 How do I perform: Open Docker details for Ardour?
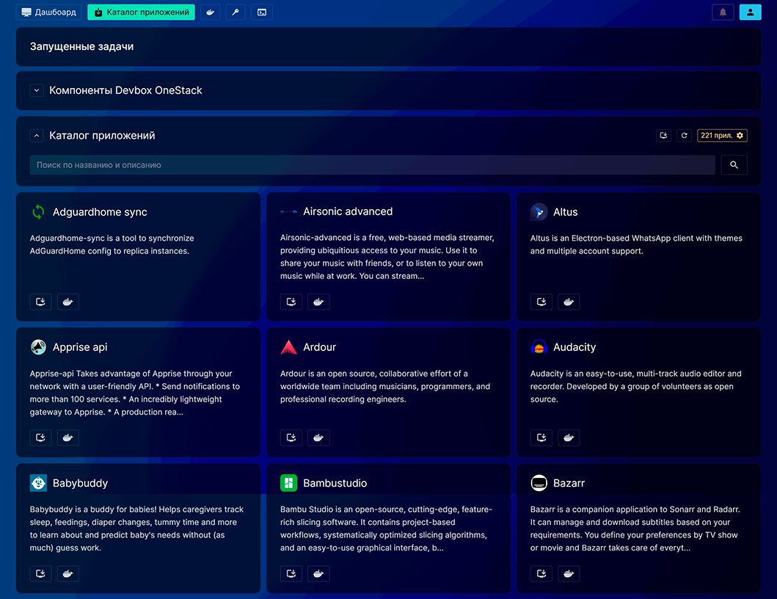[x=318, y=438]
